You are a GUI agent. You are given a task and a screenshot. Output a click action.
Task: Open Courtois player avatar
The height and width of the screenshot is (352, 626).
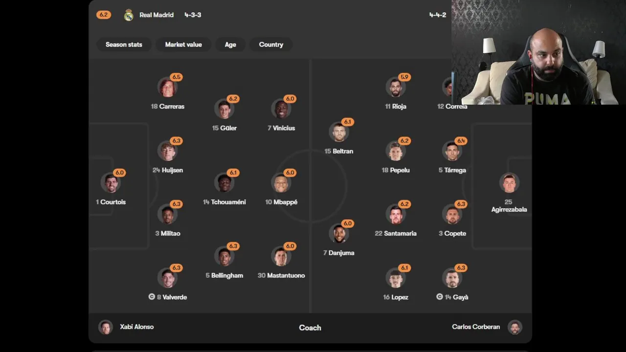coord(111,183)
